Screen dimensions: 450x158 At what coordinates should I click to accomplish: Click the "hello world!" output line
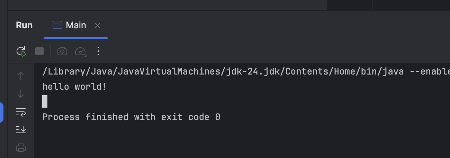[x=74, y=87]
